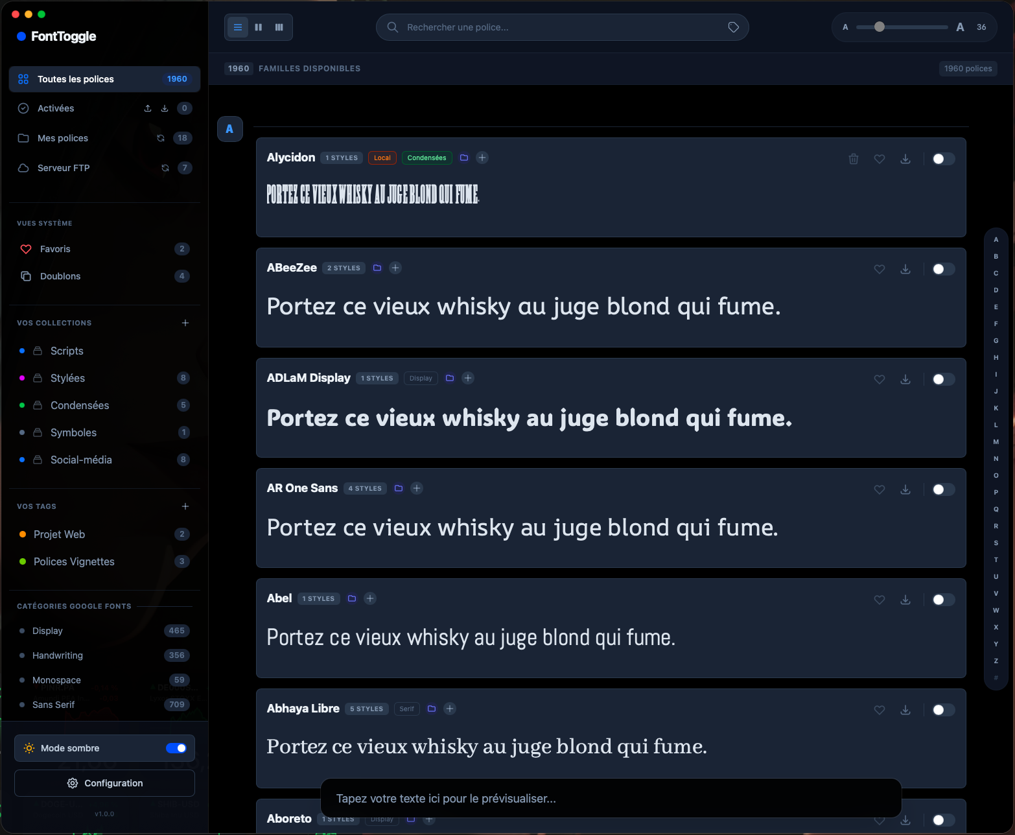This screenshot has width=1015, height=835.
Task: Open the Social-média collection
Action: click(x=104, y=460)
